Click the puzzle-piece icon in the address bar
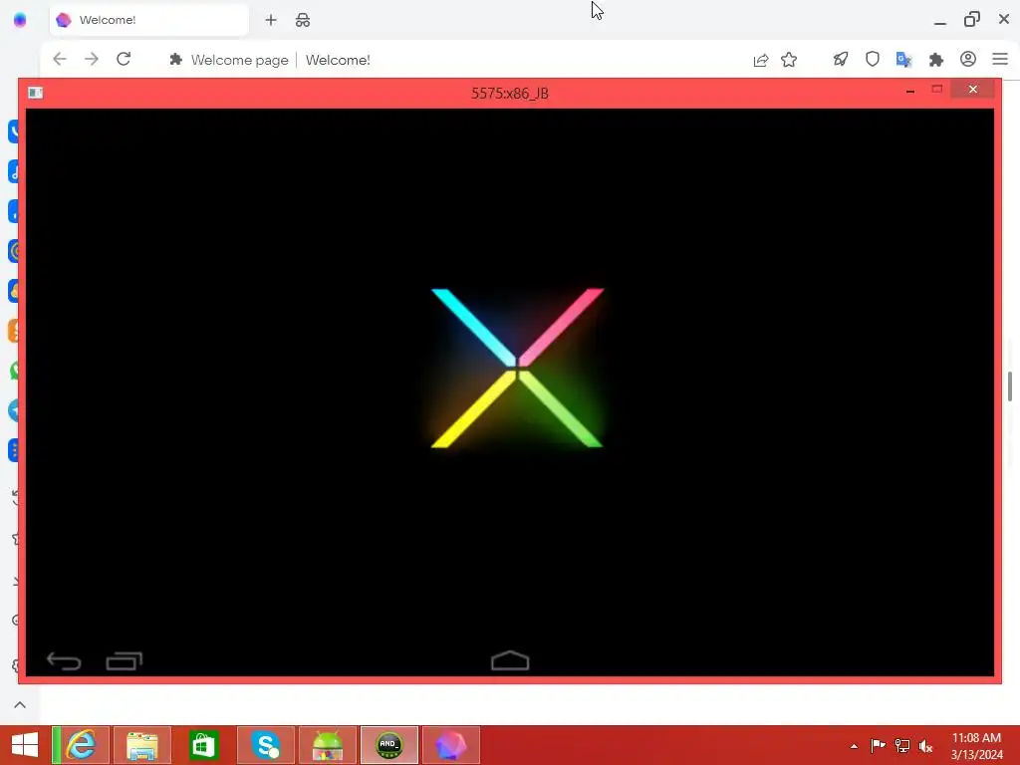This screenshot has height=765, width=1020. point(175,60)
